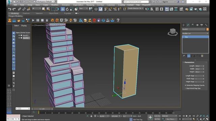Screen dimensions: 216x121
Task: Activate the Select and Rotate tool
Action: click(67, 9)
